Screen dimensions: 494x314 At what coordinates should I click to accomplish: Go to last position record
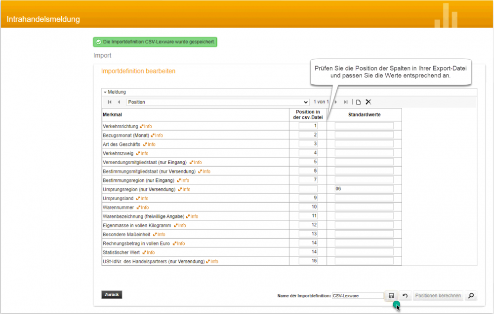(x=346, y=102)
